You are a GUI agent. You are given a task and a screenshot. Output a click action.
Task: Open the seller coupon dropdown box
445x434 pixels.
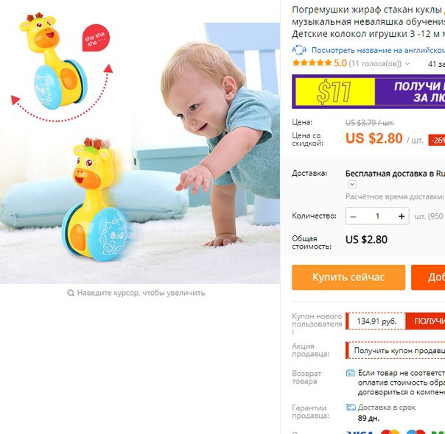pos(396,350)
